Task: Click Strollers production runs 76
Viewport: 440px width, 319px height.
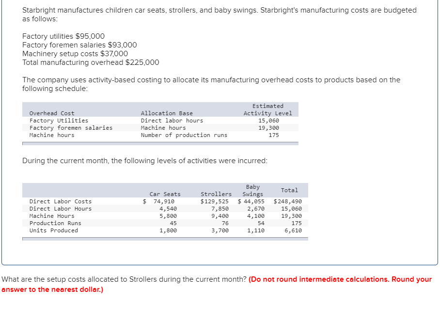Action: (225, 223)
